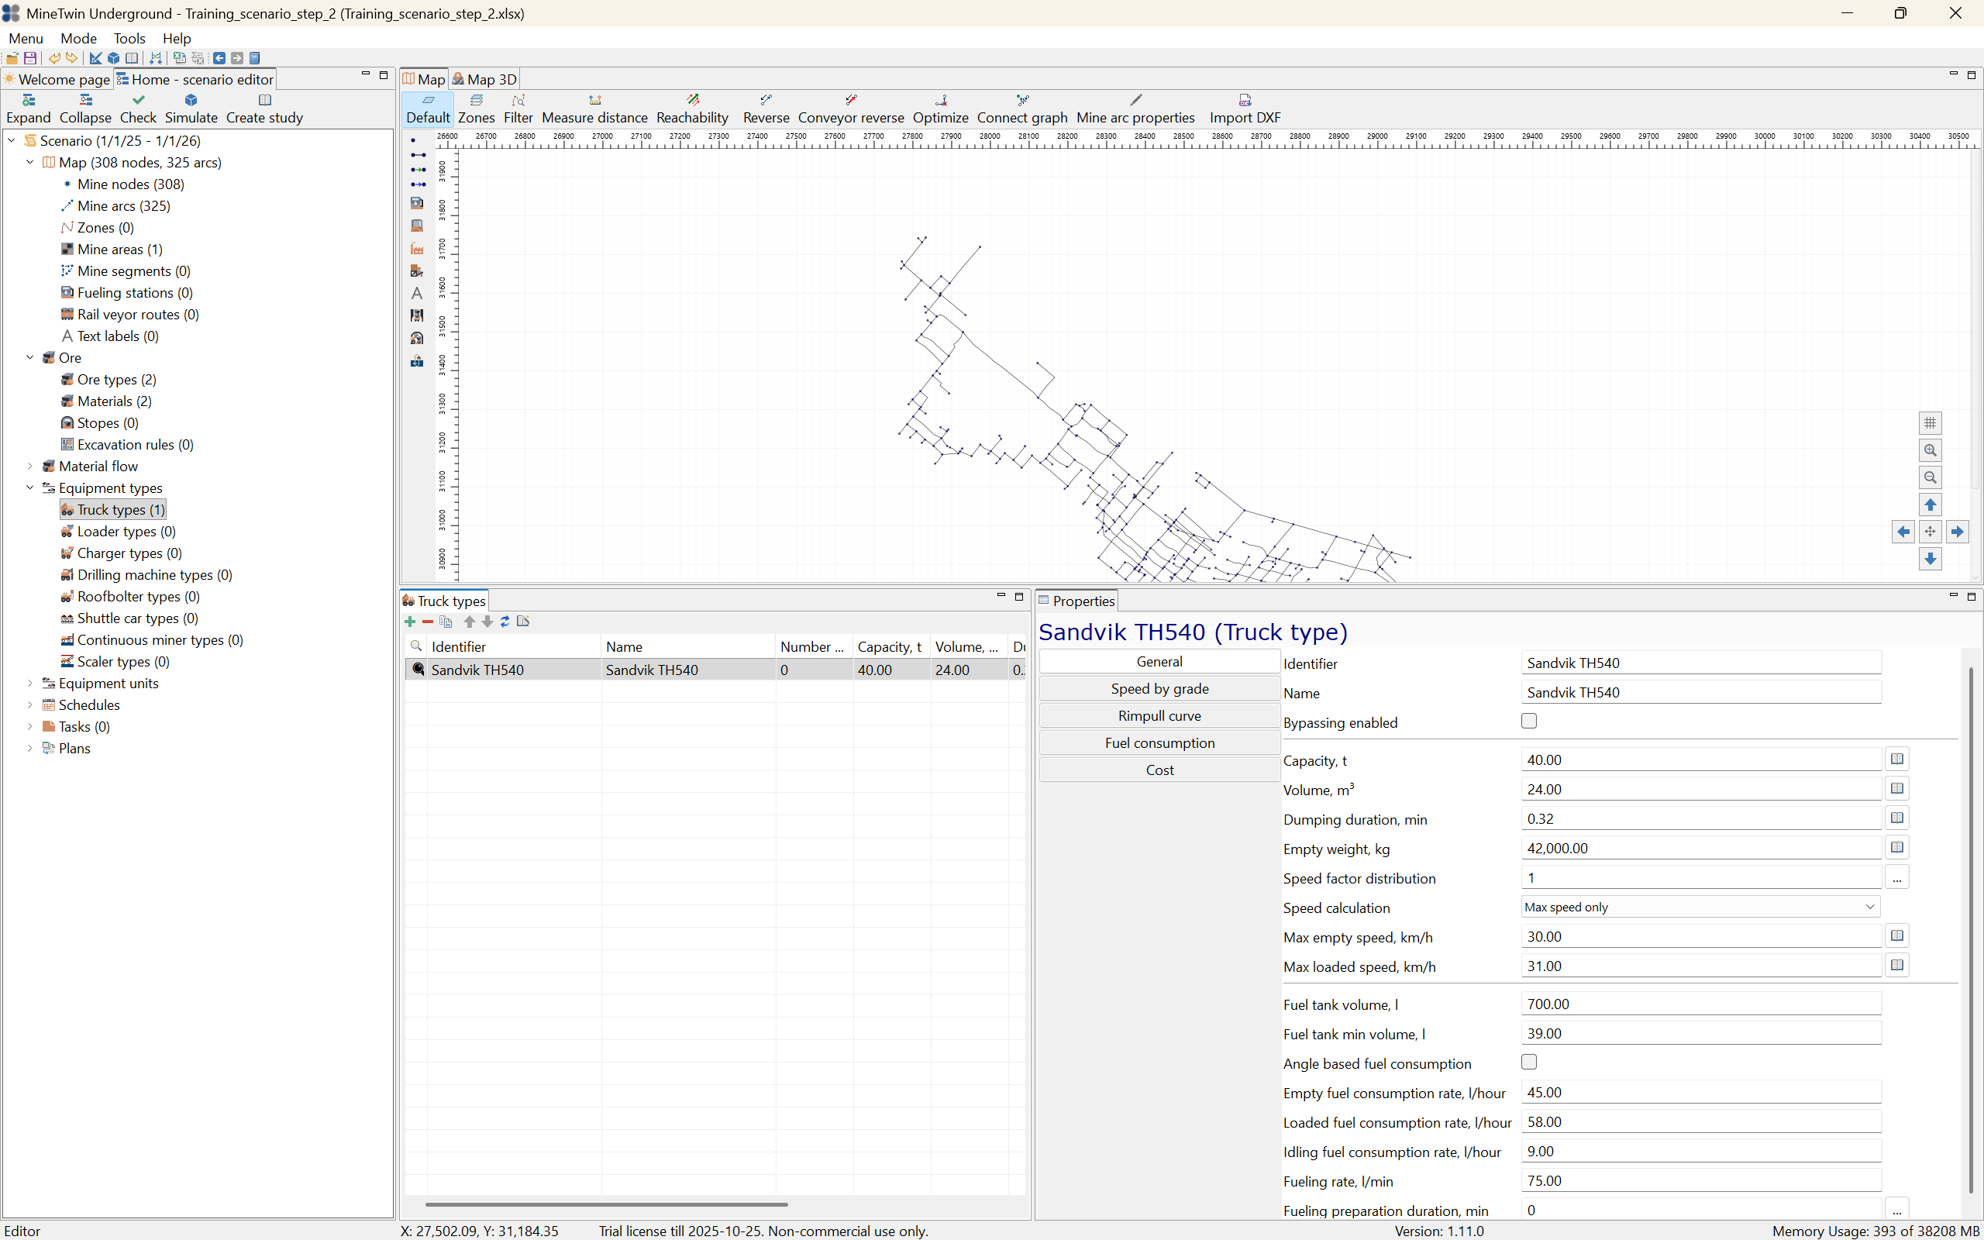
Task: Toggle the map grid icon
Action: tap(1930, 423)
